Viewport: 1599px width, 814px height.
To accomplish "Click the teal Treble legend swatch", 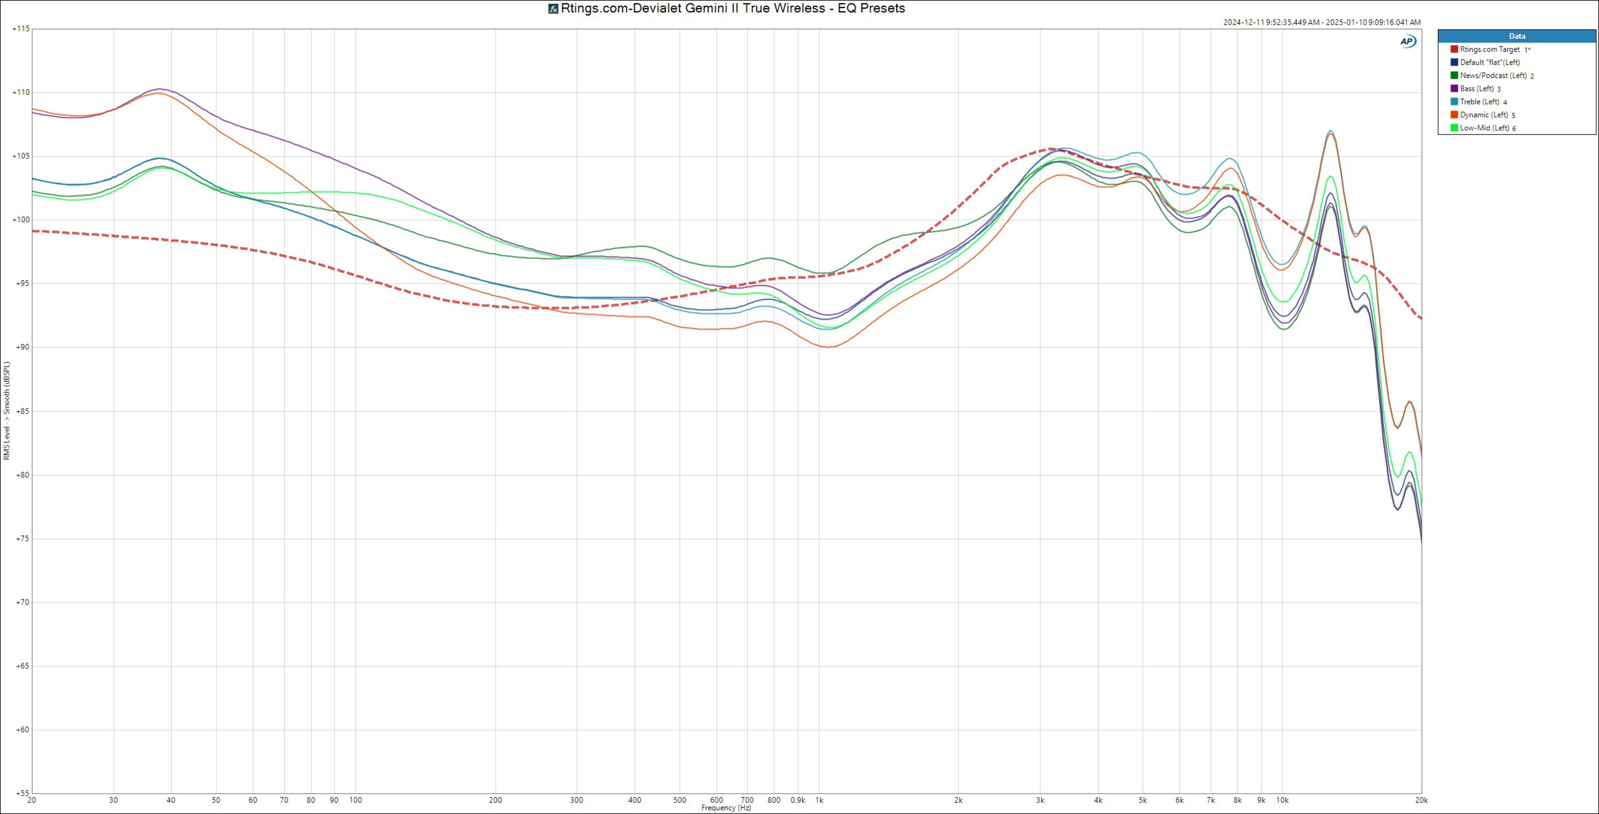I will 1454,102.
